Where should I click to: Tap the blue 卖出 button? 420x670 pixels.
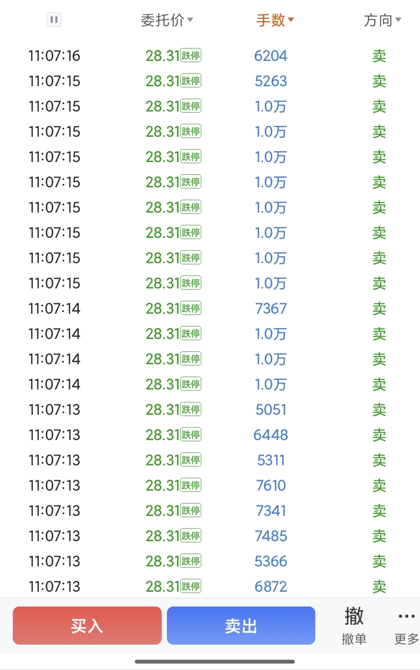241,625
